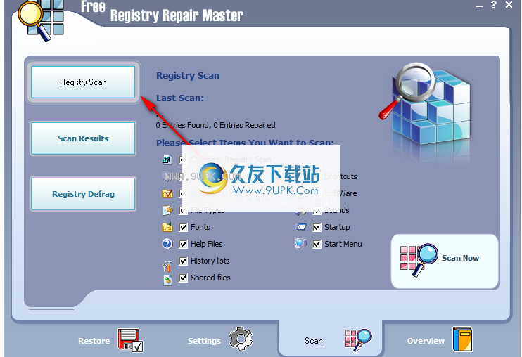Toggle the File Types checkbox

pos(183,210)
